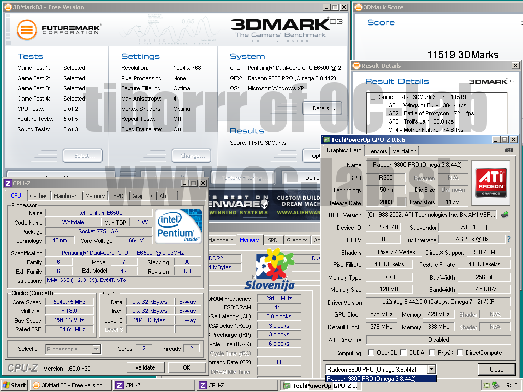Click the Memory tab in background CPU-Z
This screenshot has width=523, height=392.
click(x=249, y=240)
